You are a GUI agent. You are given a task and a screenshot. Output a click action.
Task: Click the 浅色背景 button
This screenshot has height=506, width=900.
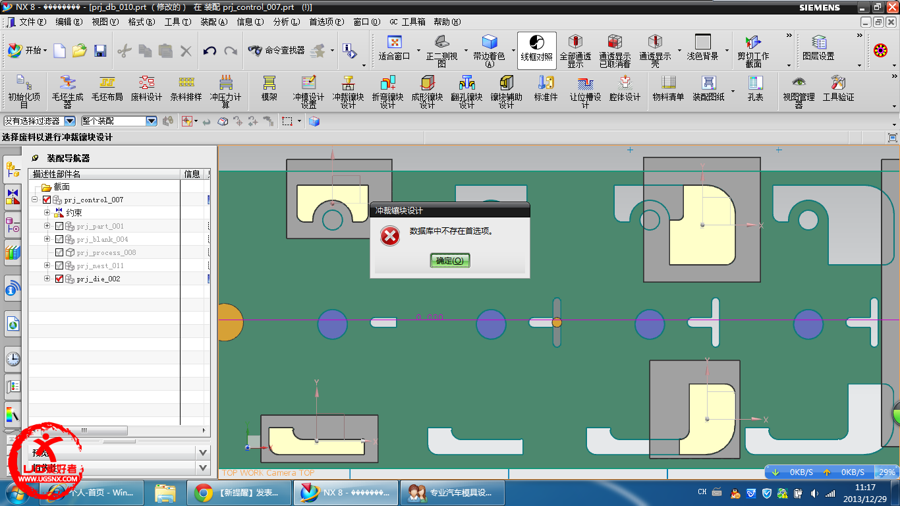point(702,49)
